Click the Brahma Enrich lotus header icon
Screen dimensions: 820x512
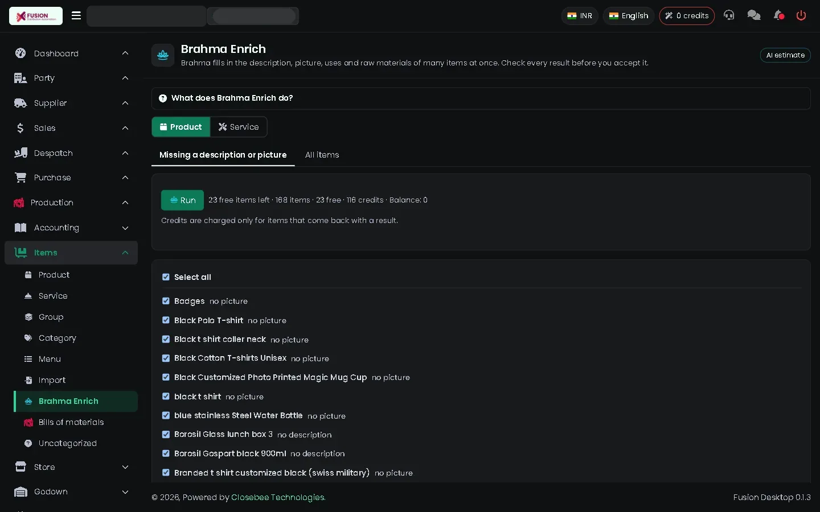(x=163, y=55)
